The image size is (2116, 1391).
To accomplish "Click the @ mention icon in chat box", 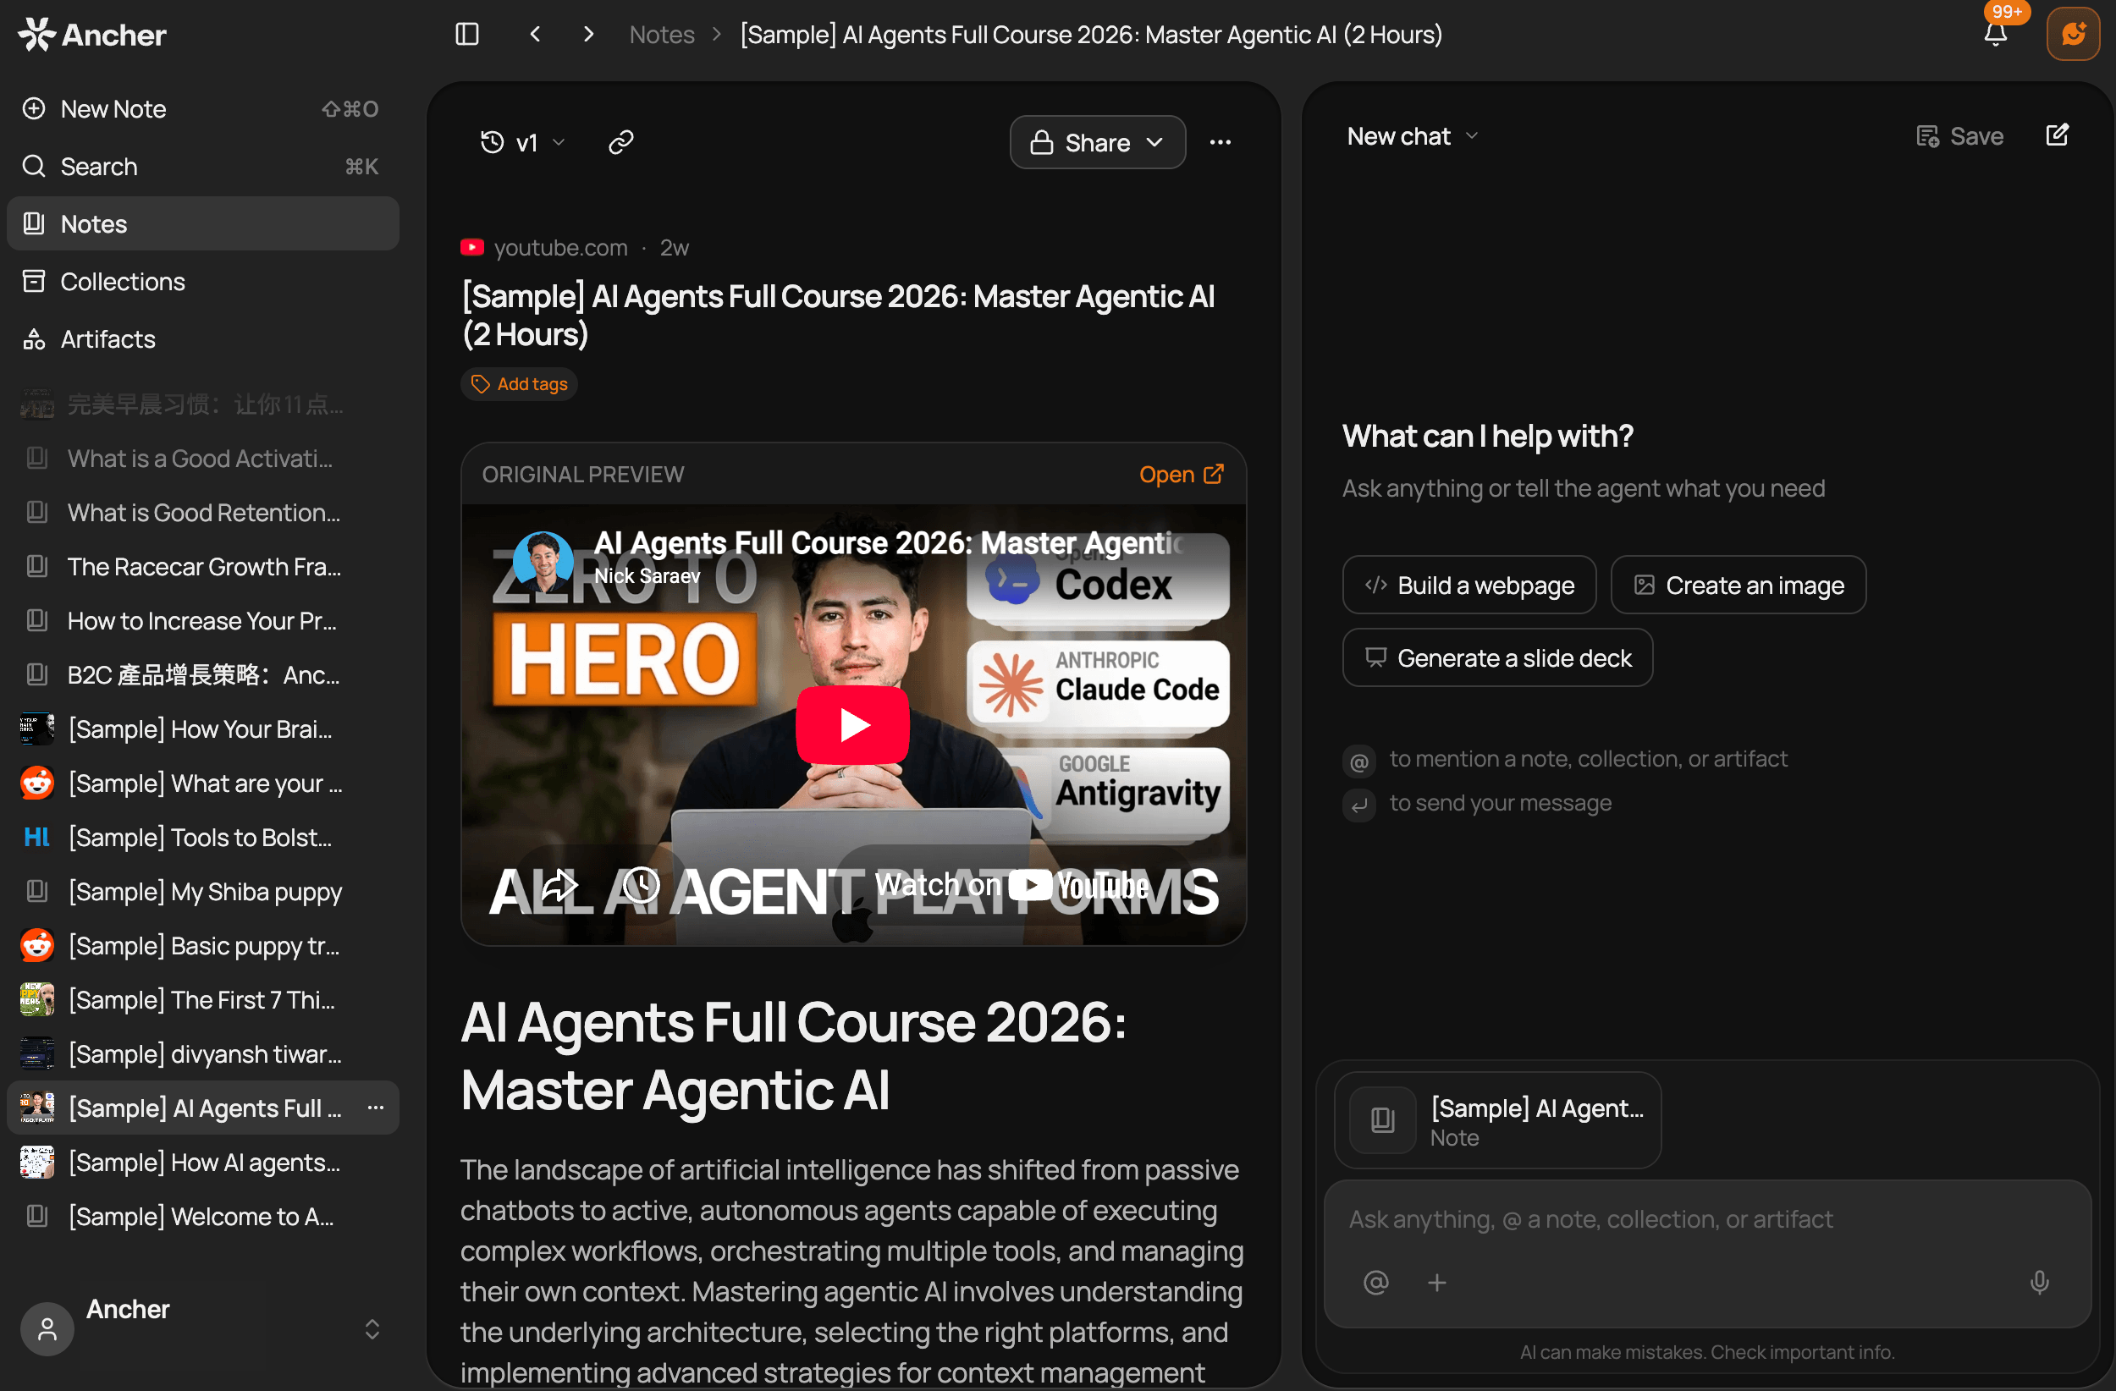I will (x=1375, y=1283).
